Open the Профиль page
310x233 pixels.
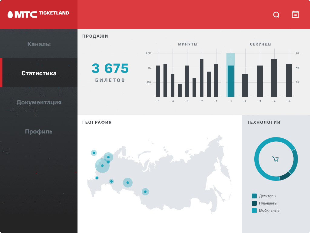39,131
